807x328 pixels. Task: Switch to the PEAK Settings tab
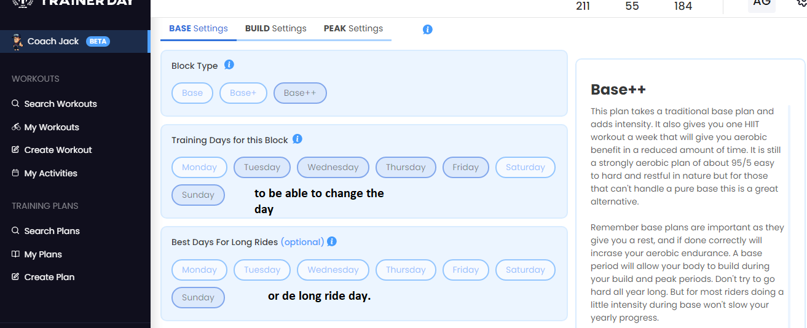click(x=353, y=28)
